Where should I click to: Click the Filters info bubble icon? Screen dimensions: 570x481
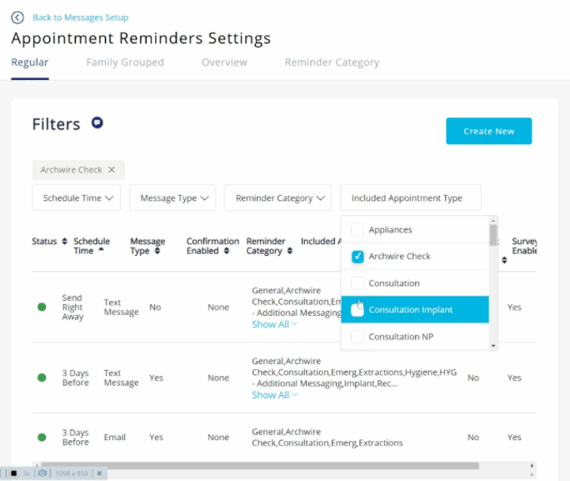[97, 123]
